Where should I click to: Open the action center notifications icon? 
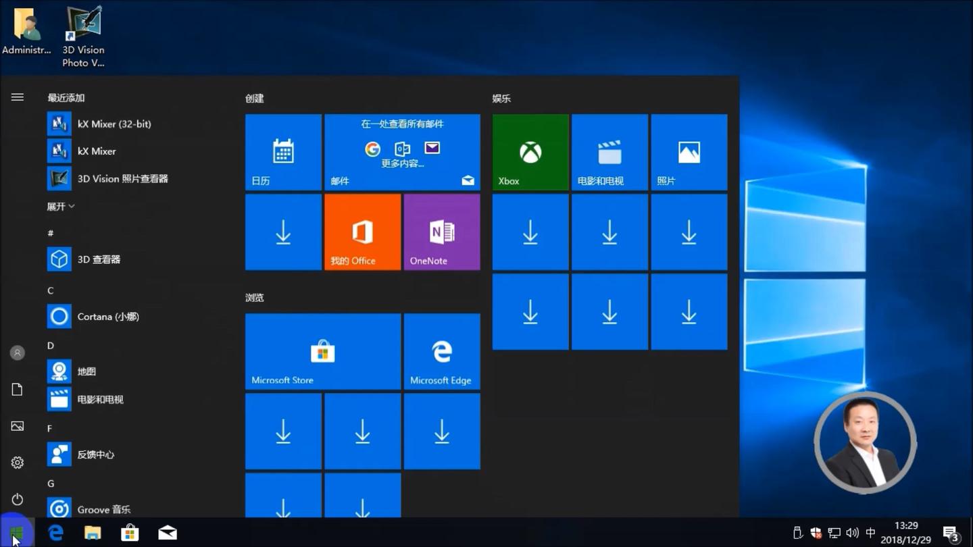pos(951,533)
